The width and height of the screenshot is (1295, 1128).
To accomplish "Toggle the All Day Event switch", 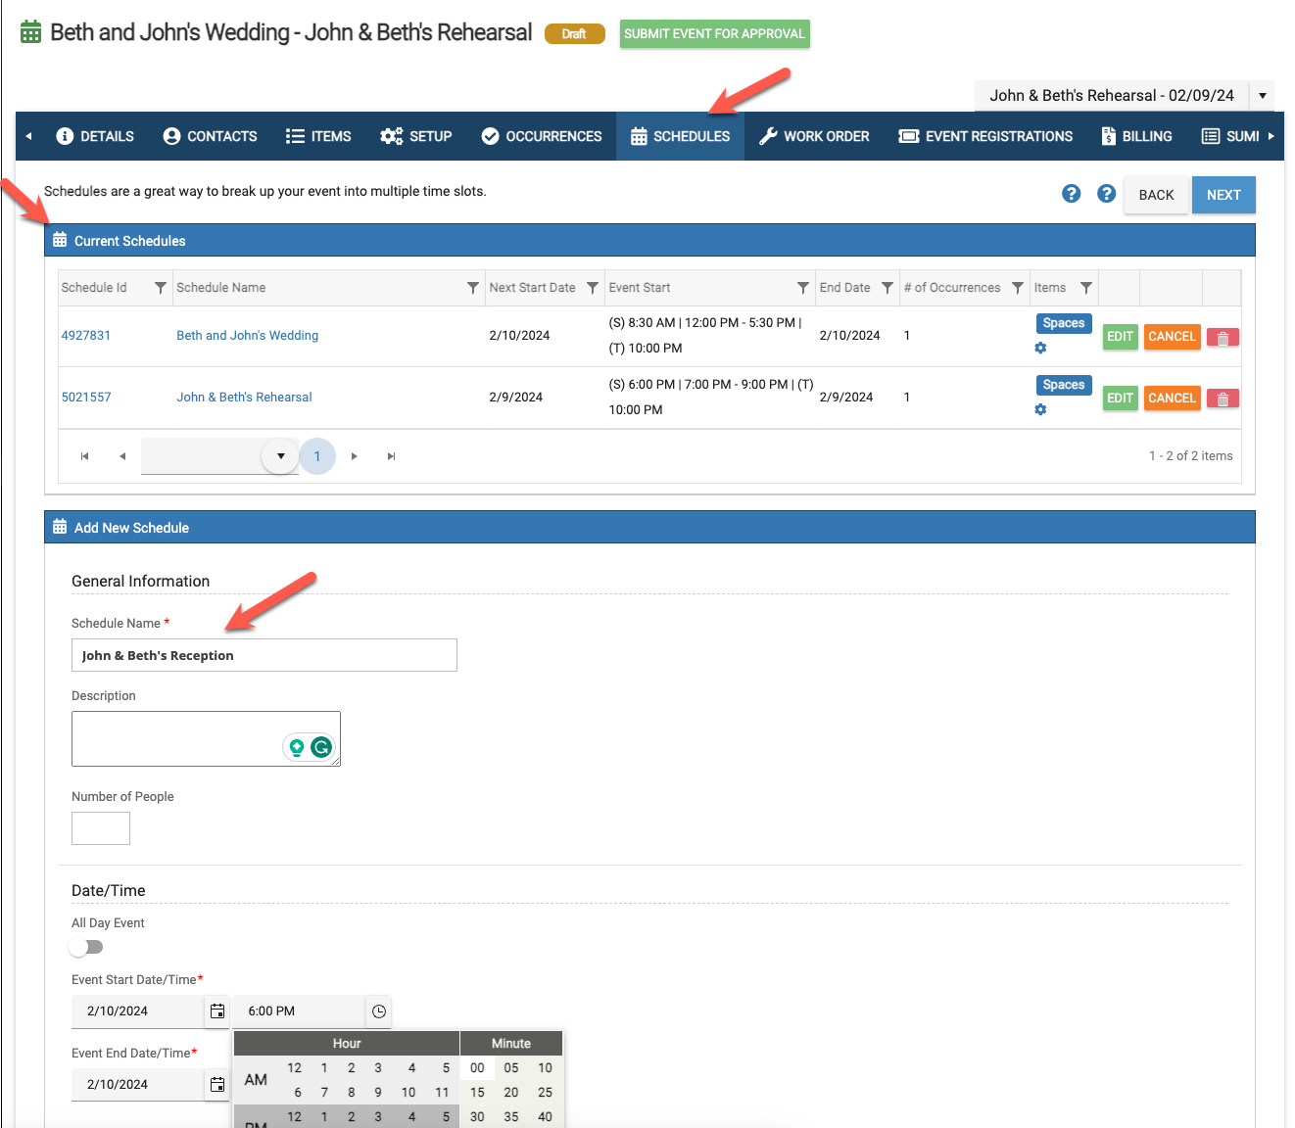I will [86, 947].
